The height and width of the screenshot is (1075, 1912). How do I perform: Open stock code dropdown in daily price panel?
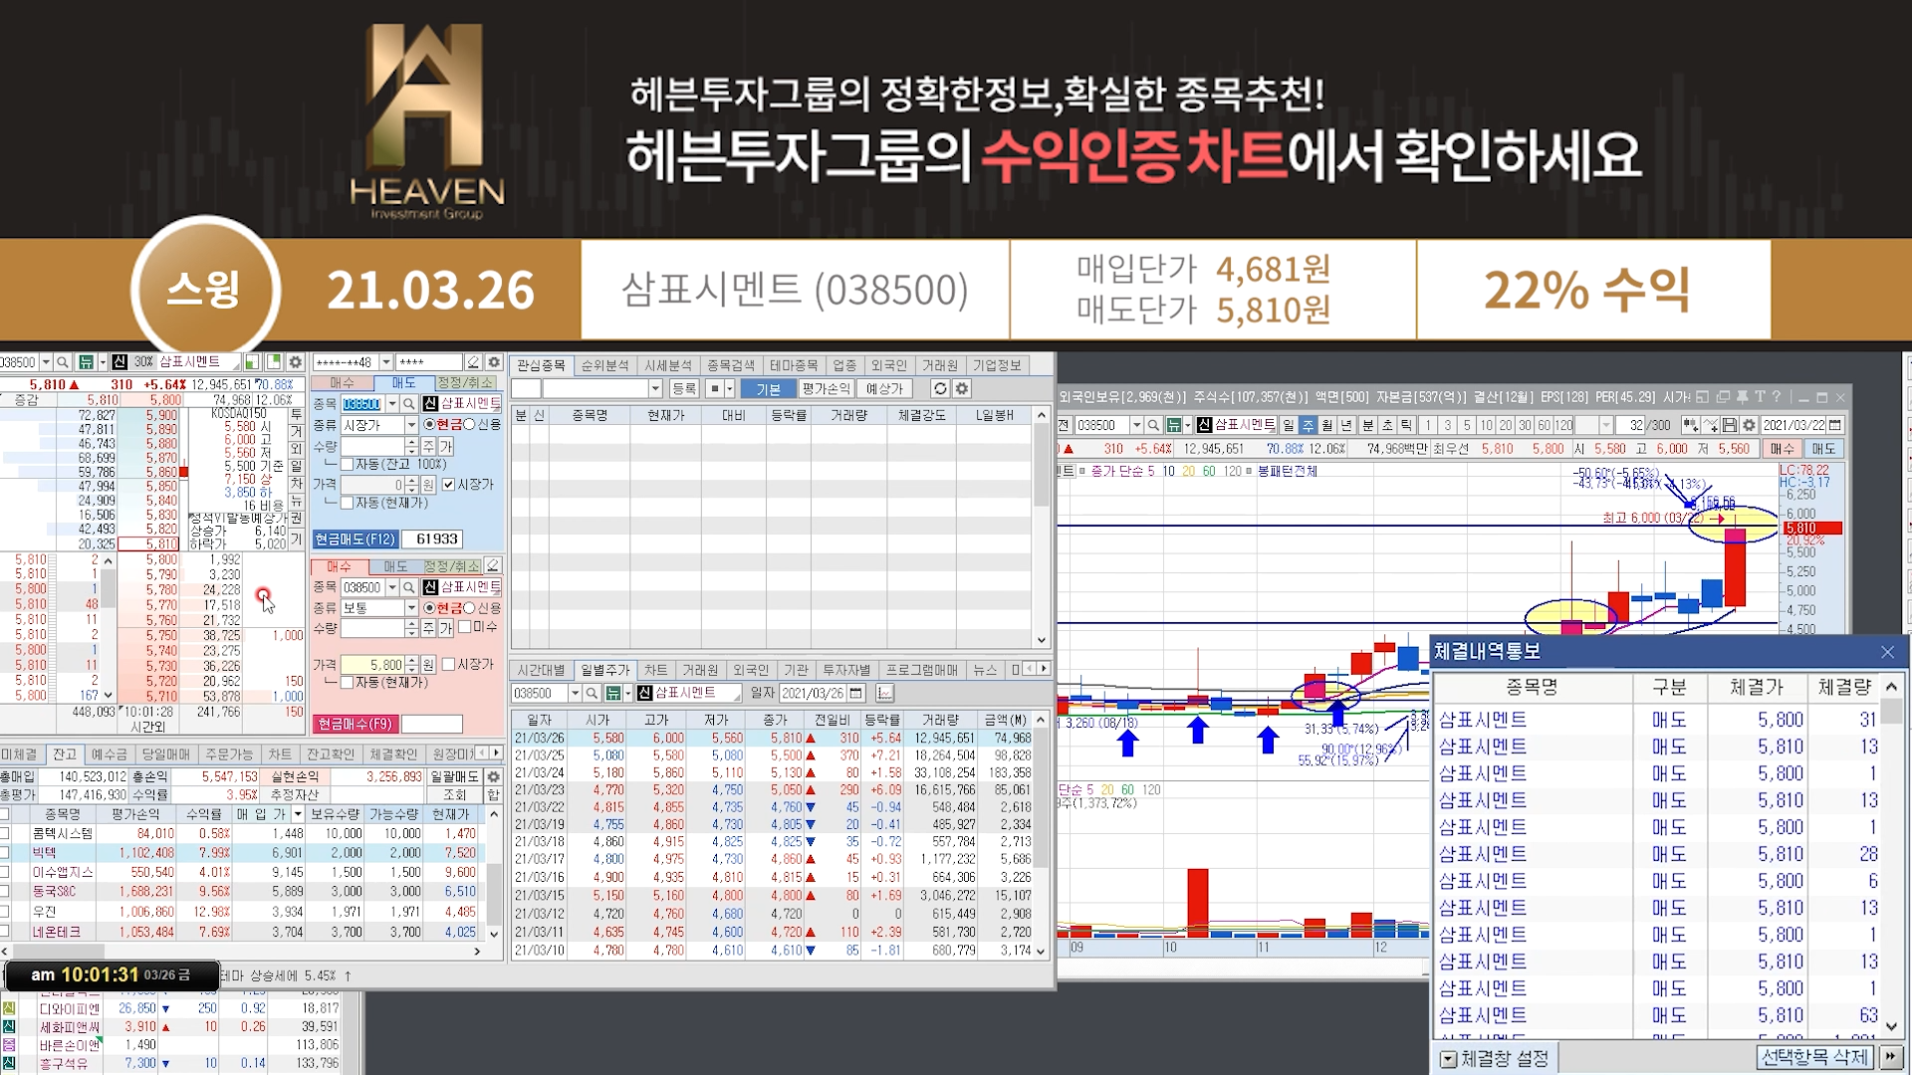[575, 693]
